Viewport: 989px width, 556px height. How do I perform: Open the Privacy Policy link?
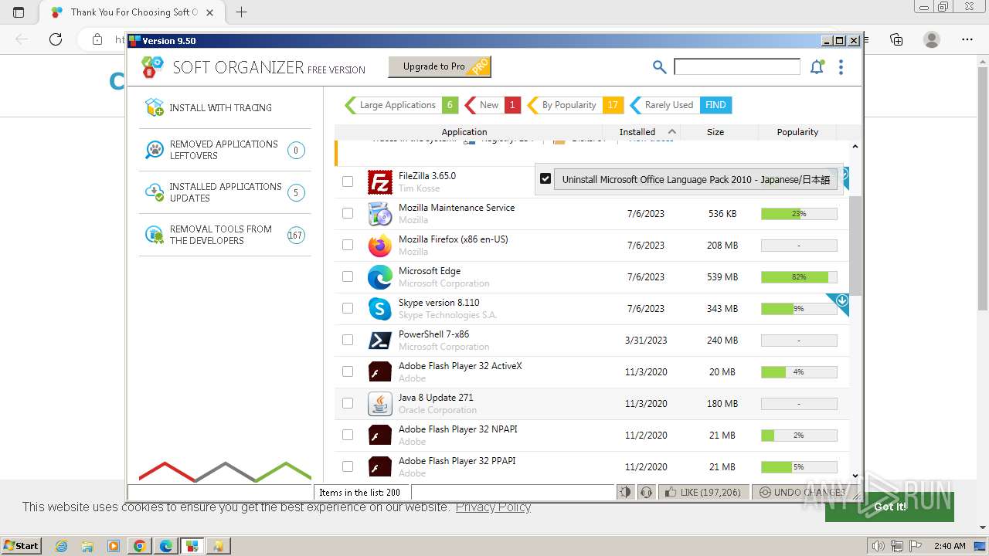tap(493, 507)
